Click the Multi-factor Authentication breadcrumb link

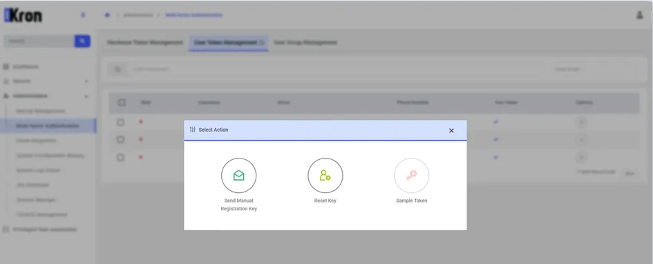point(193,15)
